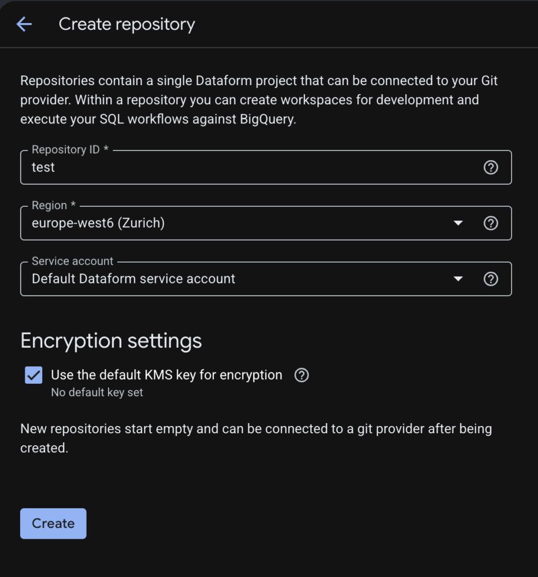Open help icon for Region field
The image size is (538, 577).
coord(491,223)
